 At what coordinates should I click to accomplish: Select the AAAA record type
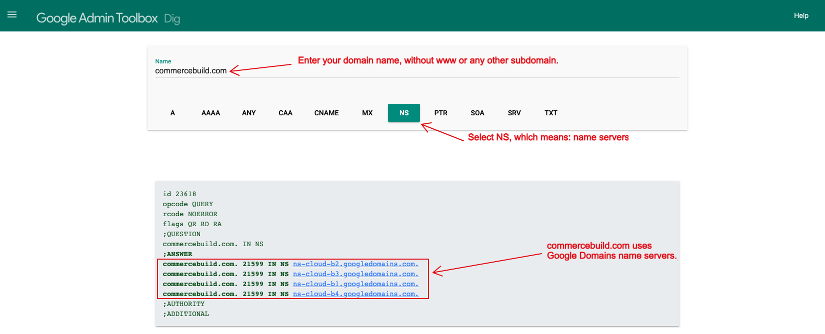click(210, 113)
